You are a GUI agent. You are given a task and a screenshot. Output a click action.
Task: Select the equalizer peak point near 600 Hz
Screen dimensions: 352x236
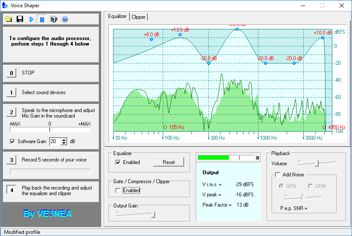pyautogui.click(x=237, y=29)
